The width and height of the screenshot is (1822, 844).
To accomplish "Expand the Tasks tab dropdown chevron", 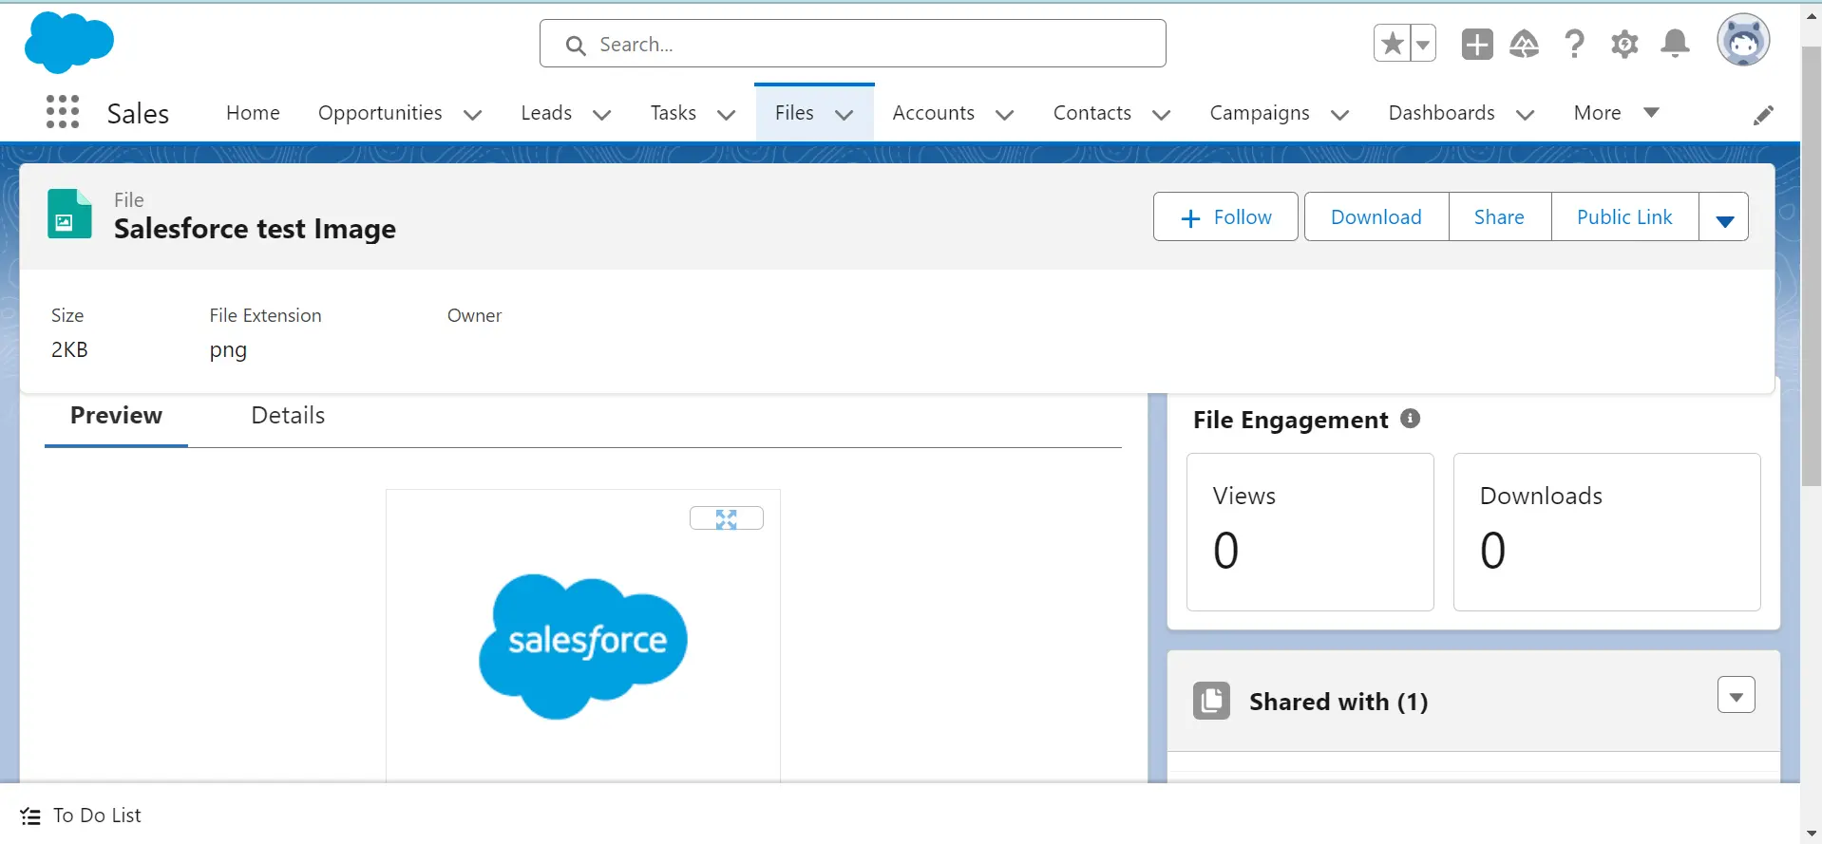I will tap(727, 115).
